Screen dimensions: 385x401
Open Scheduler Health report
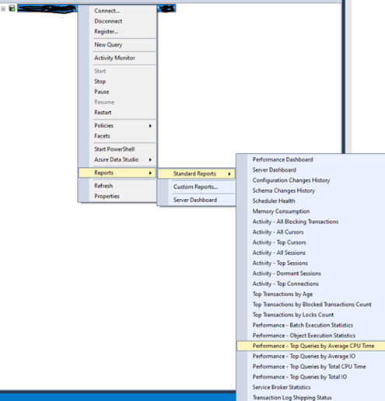274,201
